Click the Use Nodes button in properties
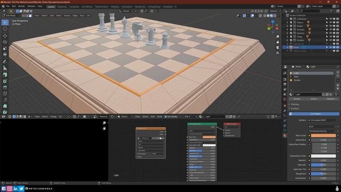 (314, 114)
